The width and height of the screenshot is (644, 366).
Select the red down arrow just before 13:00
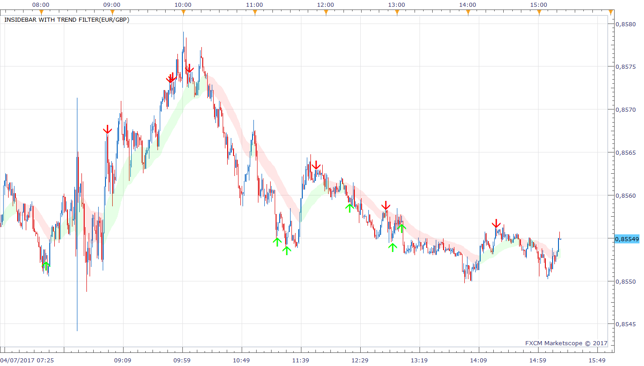point(386,205)
